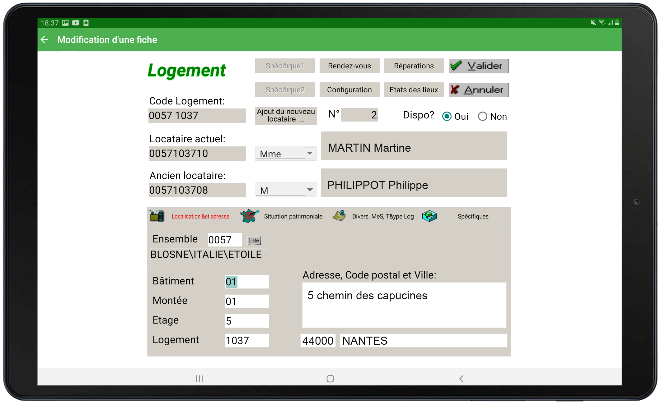Click the France map target icon

249,216
